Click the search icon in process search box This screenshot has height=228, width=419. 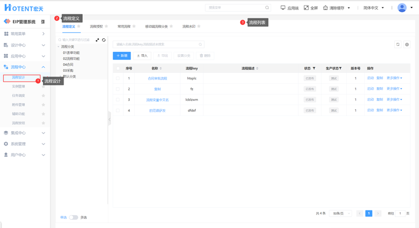(200, 45)
